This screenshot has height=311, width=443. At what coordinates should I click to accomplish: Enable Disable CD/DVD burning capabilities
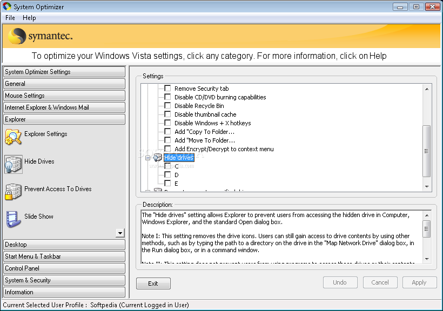click(167, 97)
